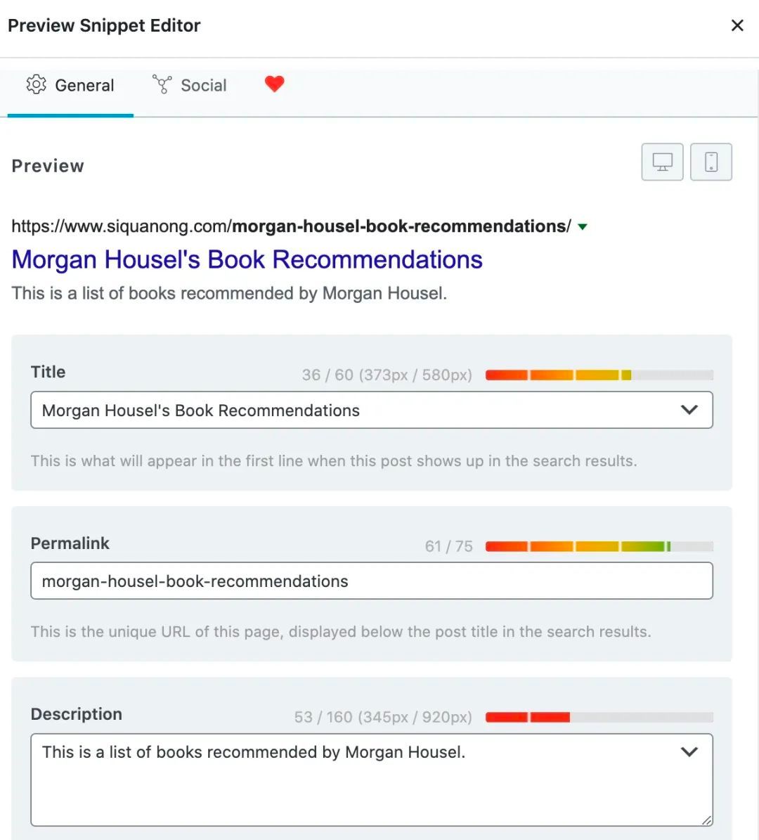Image resolution: width=759 pixels, height=840 pixels.
Task: Click the red heart icon tab
Action: [x=274, y=84]
